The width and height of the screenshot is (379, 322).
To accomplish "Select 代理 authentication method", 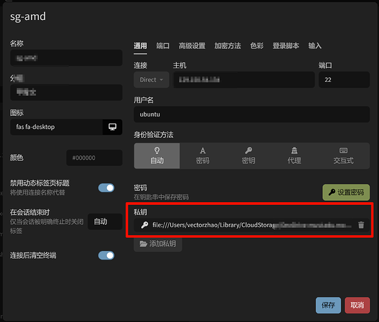I will coord(294,156).
